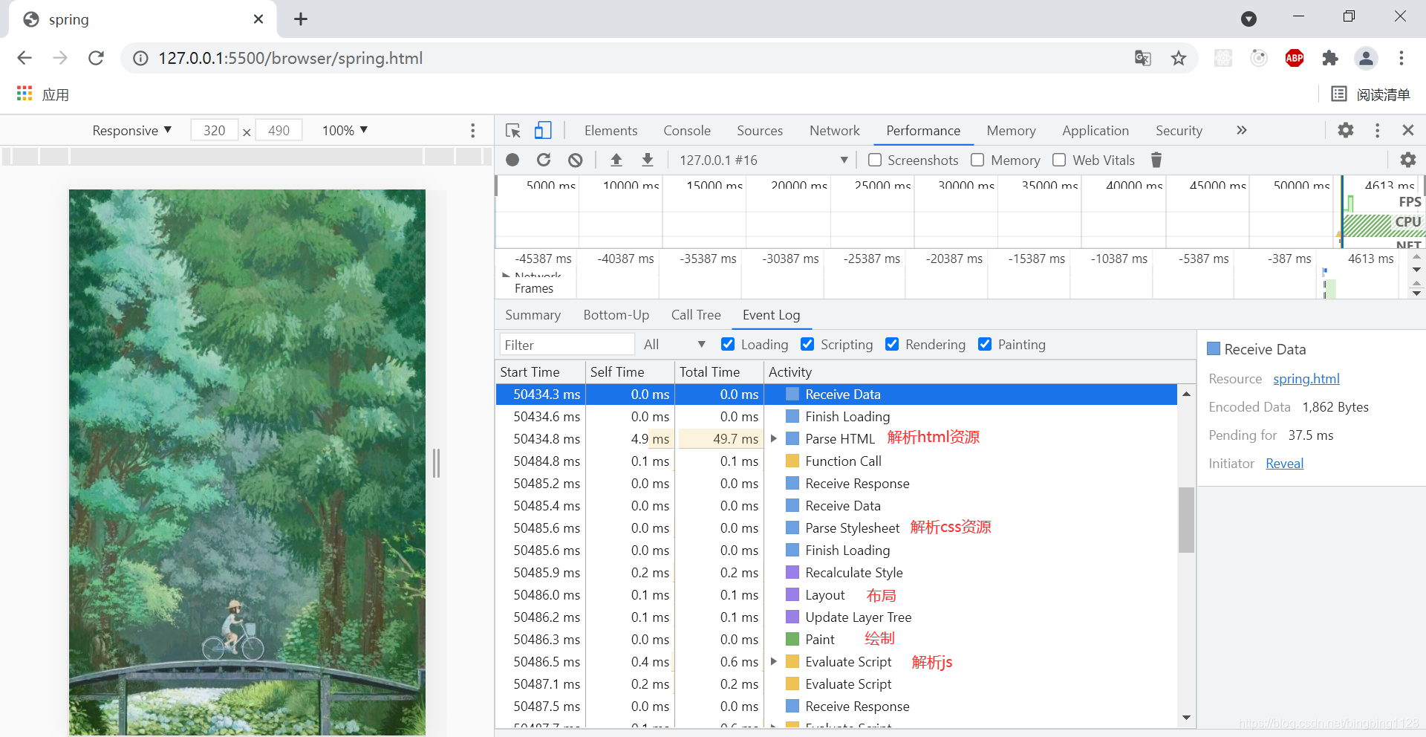Switch to the Console tab
1426x737 pixels.
coord(687,131)
